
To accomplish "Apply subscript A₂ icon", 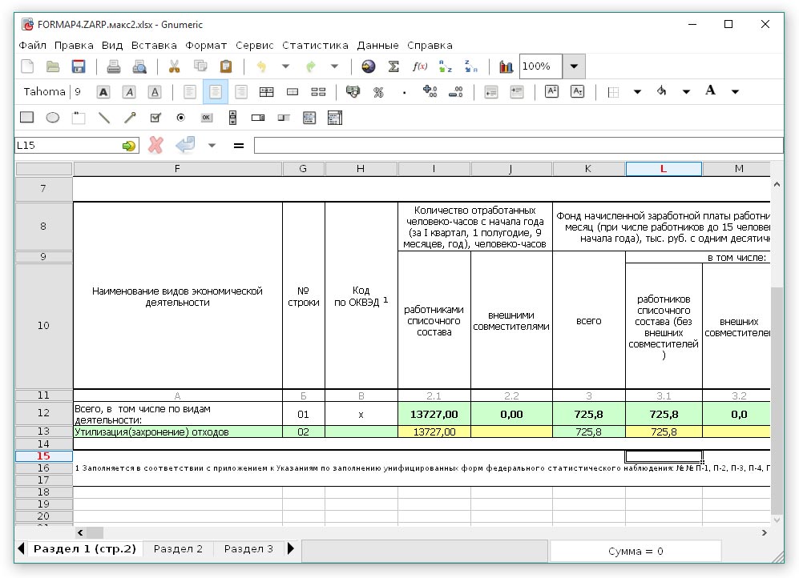I will [x=577, y=92].
